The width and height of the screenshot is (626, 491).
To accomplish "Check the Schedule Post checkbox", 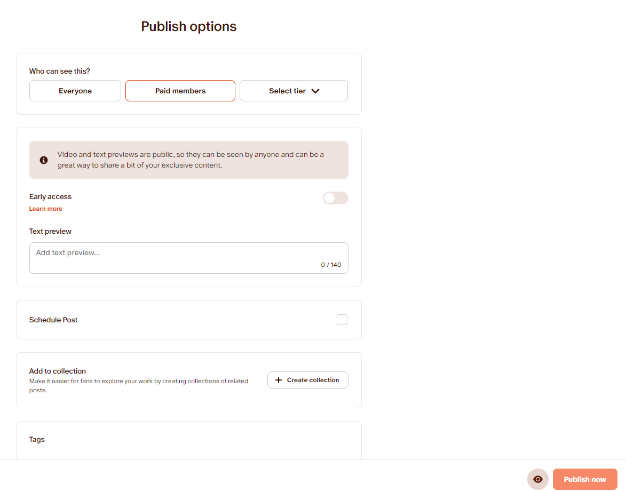I will (x=342, y=320).
